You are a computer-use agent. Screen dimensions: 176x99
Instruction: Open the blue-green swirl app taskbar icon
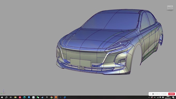tap(65, 97)
